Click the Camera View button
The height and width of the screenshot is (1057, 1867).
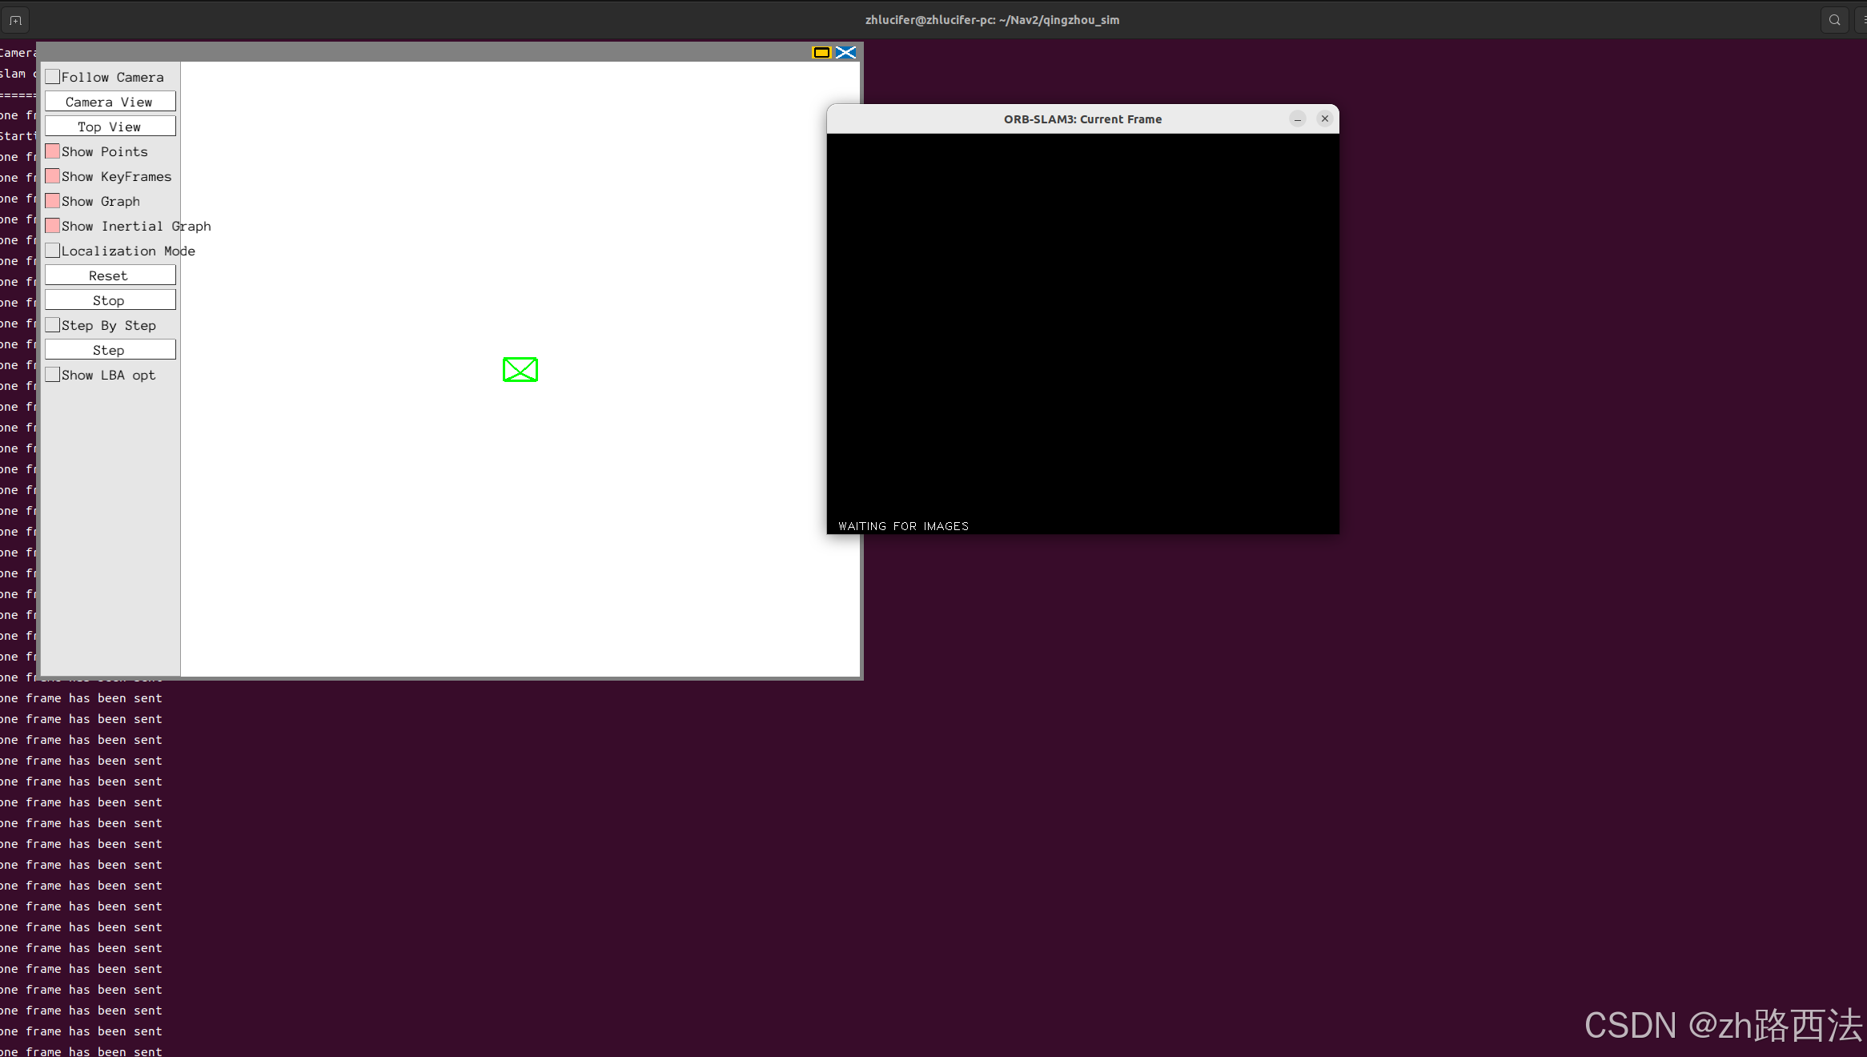tap(110, 102)
